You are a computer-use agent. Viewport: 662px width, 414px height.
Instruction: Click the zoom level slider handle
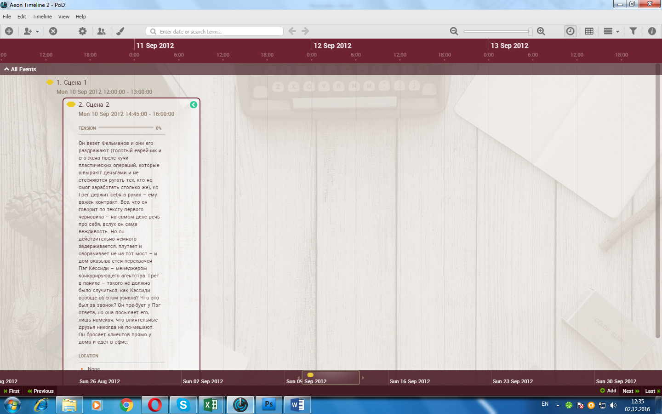pos(530,31)
